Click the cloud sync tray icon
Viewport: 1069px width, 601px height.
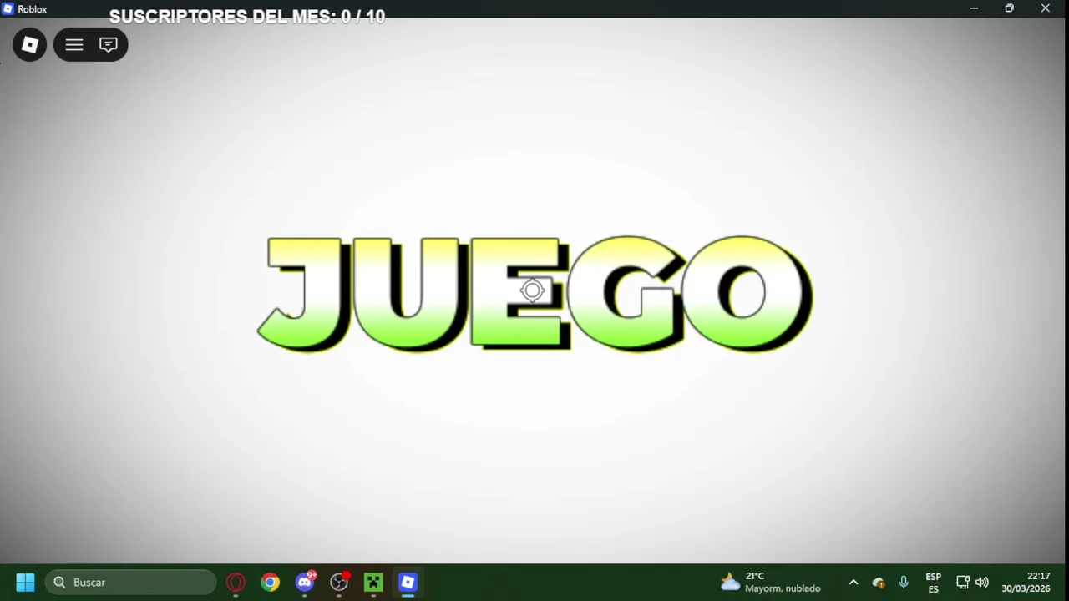(879, 583)
